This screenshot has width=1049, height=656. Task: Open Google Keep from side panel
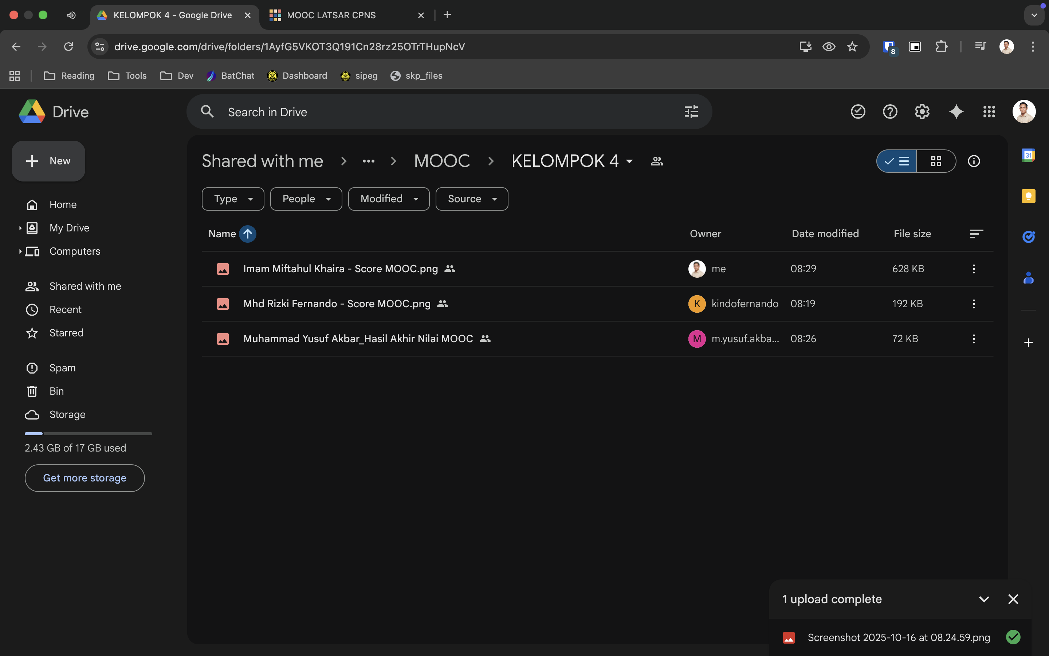click(1028, 196)
